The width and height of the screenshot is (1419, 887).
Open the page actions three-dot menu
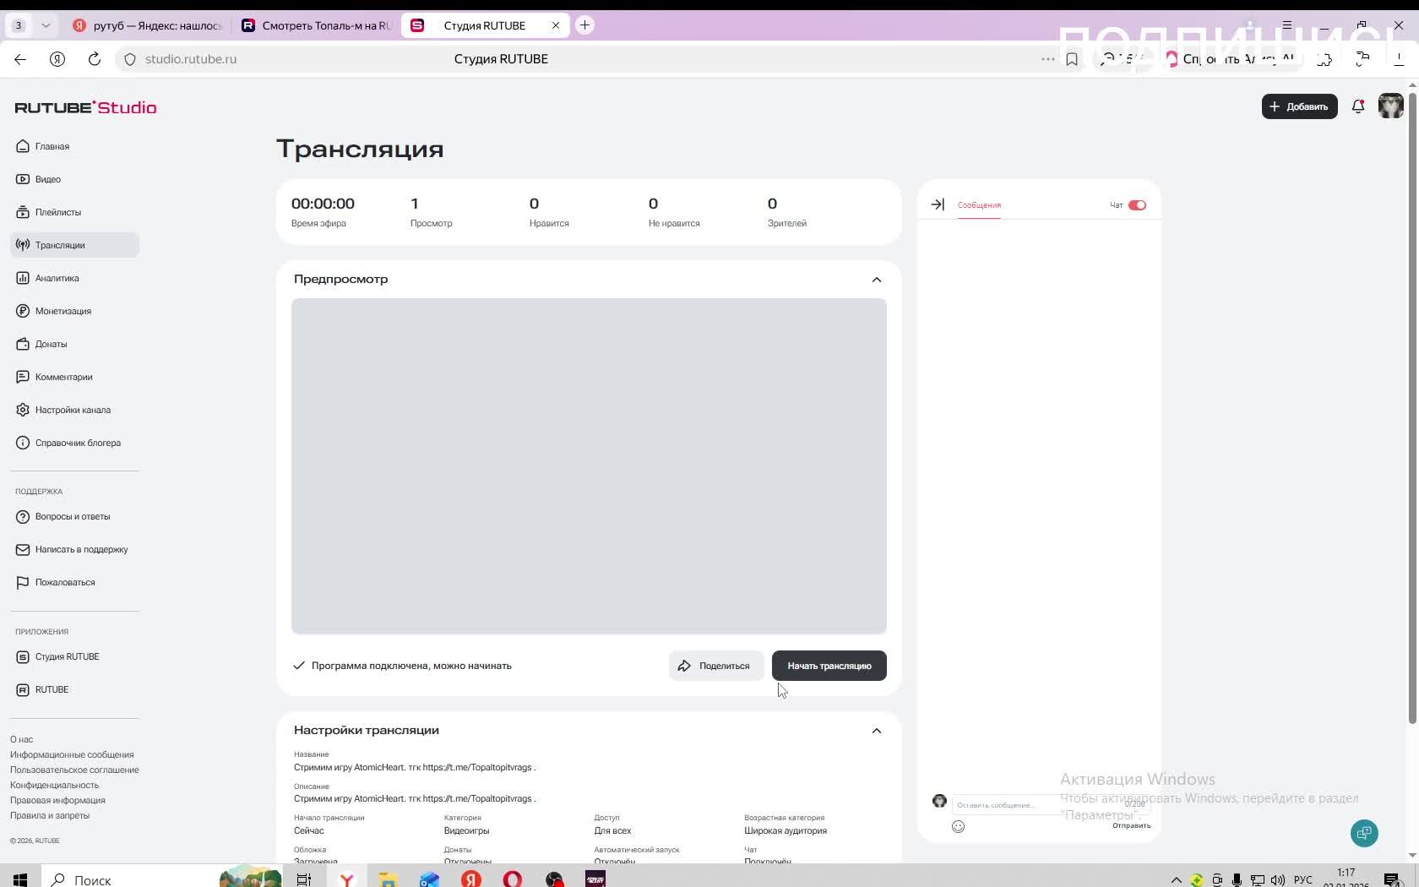click(1047, 59)
